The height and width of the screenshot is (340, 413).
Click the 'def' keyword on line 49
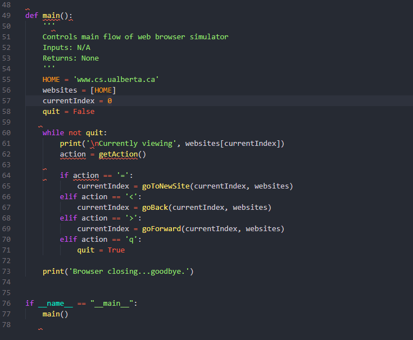pyautogui.click(x=31, y=16)
